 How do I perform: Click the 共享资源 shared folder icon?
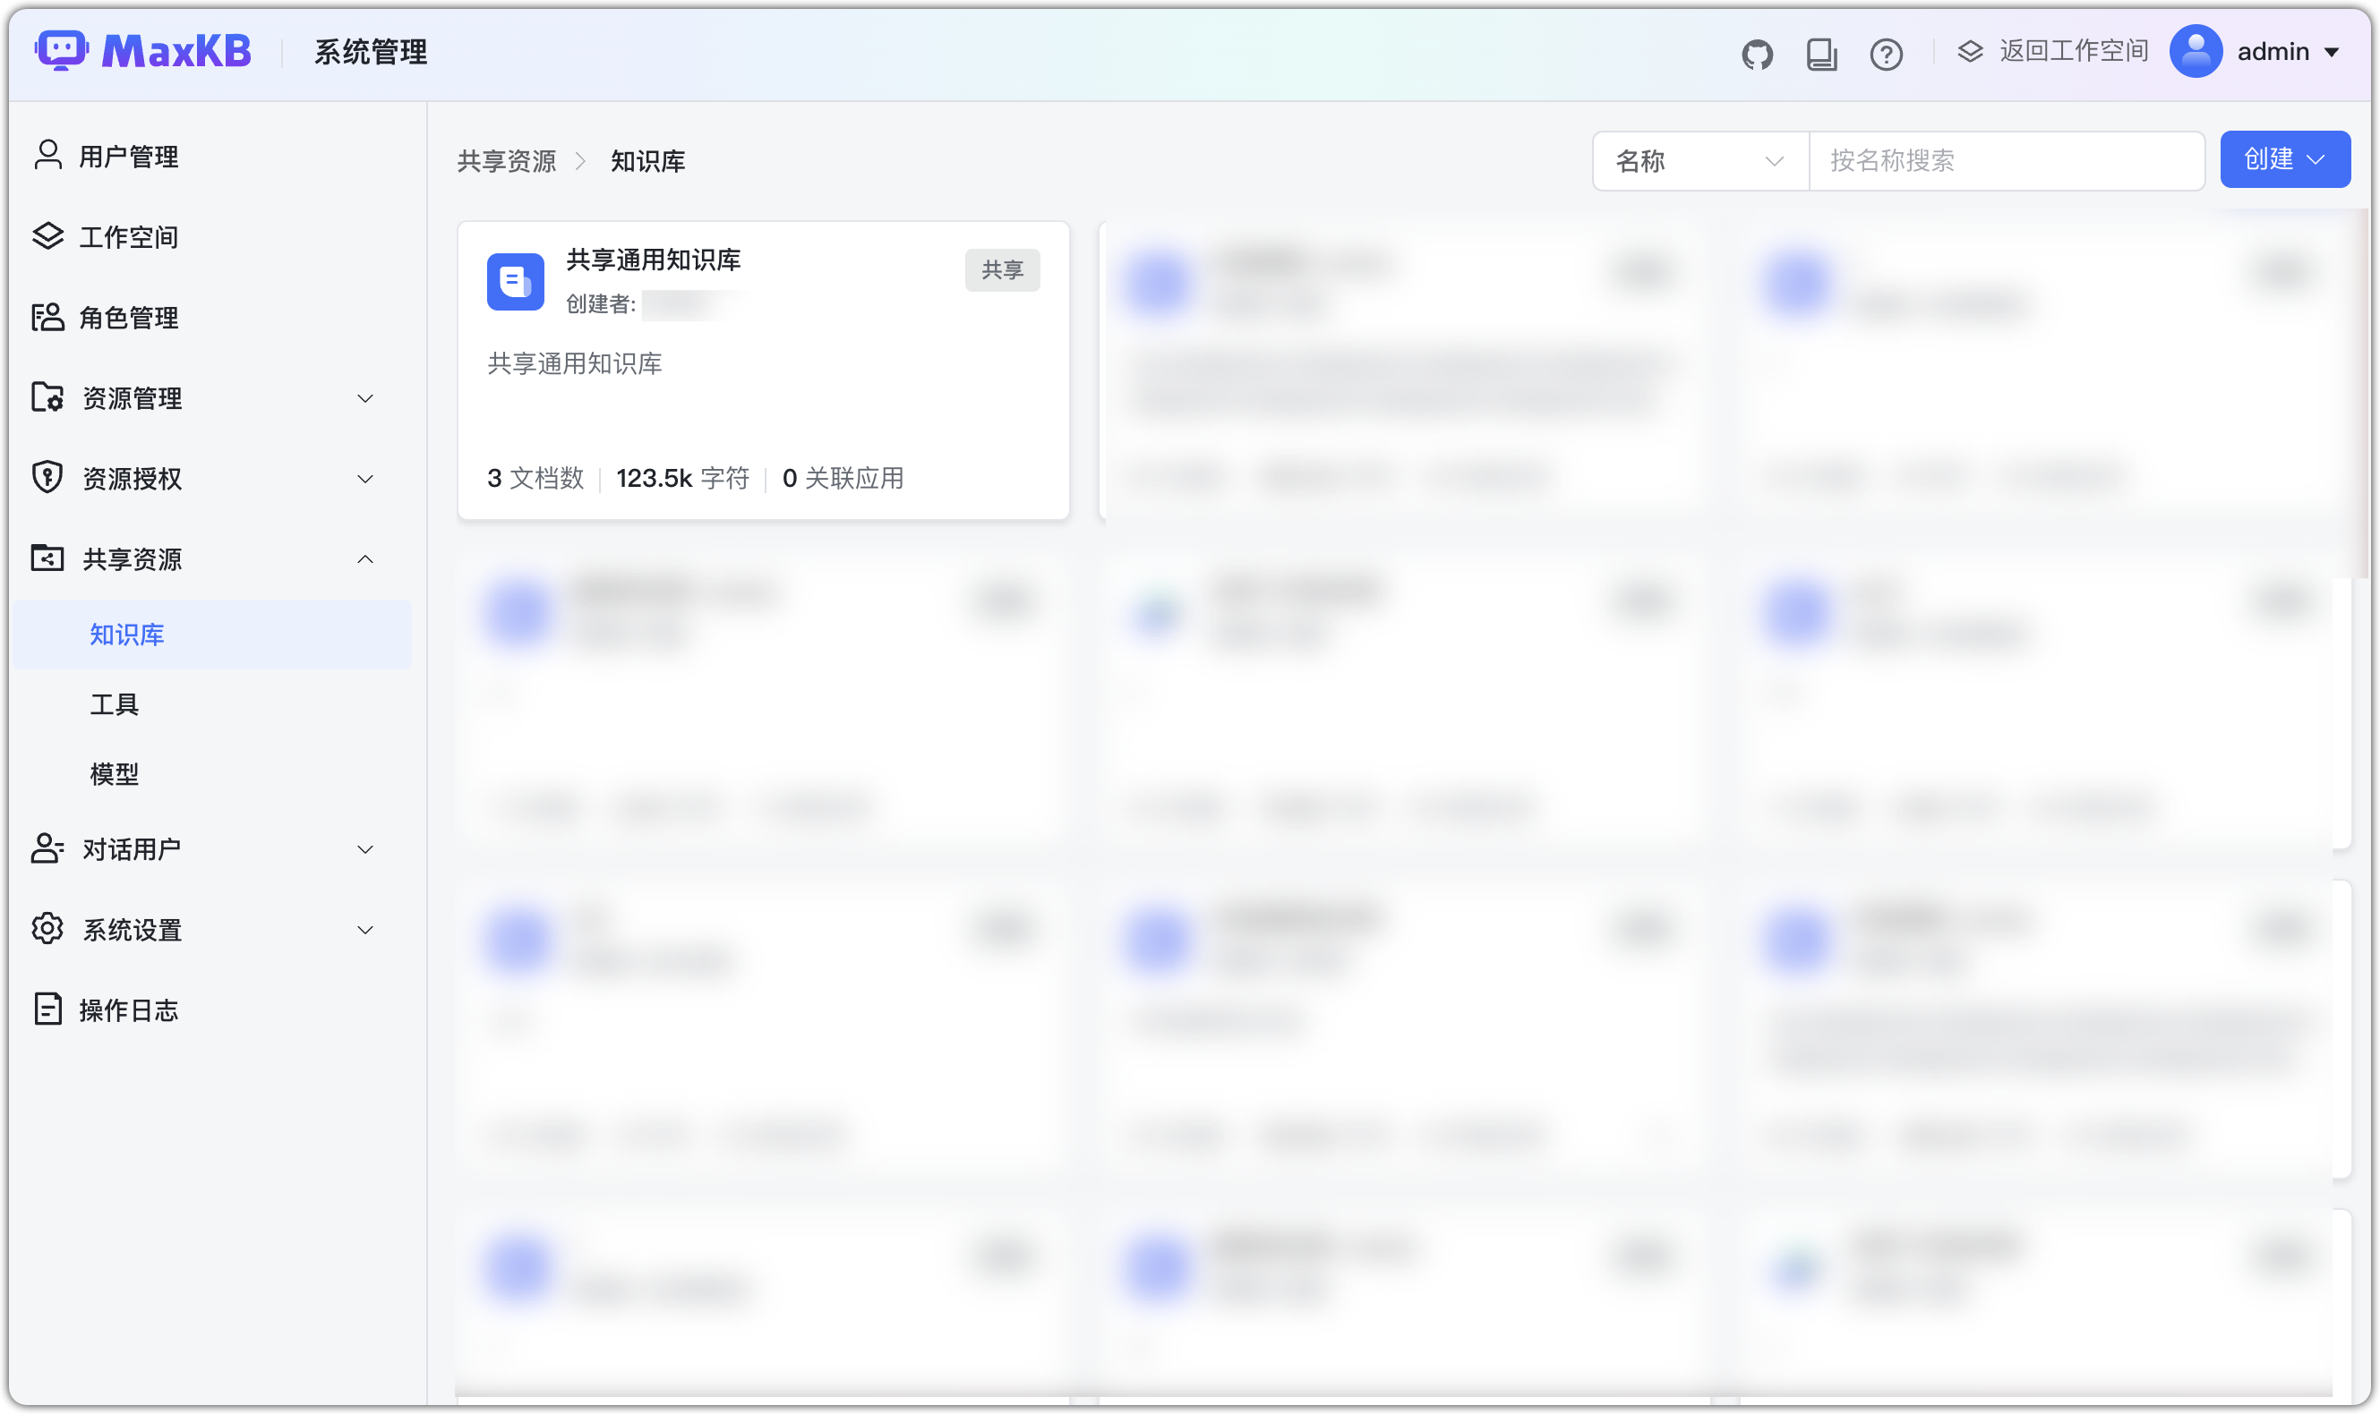coord(47,558)
